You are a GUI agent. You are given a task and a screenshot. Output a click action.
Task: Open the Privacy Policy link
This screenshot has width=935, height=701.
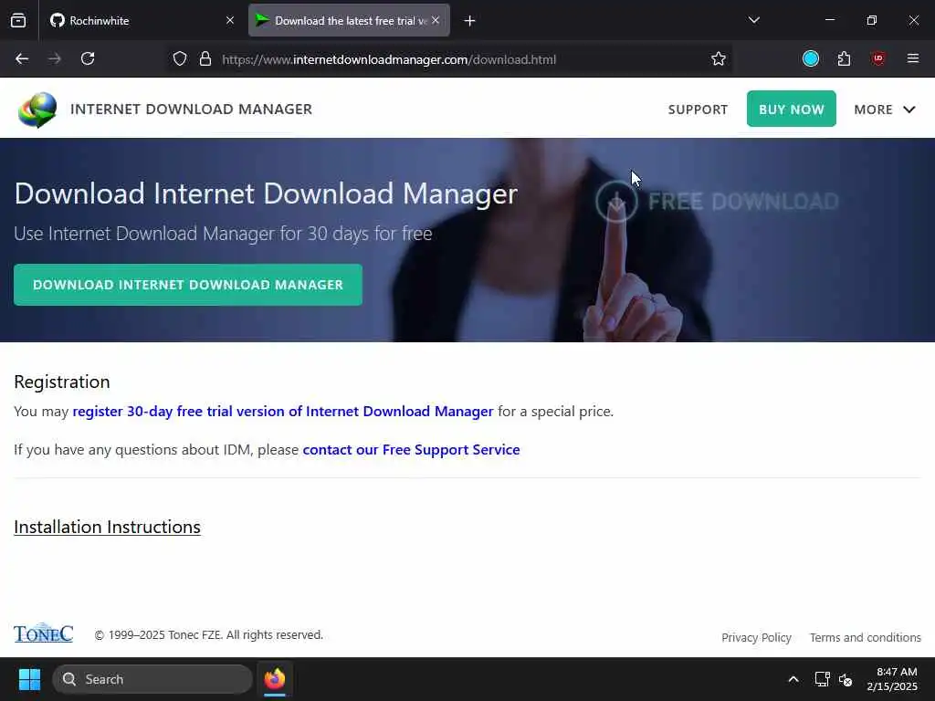[x=756, y=638]
